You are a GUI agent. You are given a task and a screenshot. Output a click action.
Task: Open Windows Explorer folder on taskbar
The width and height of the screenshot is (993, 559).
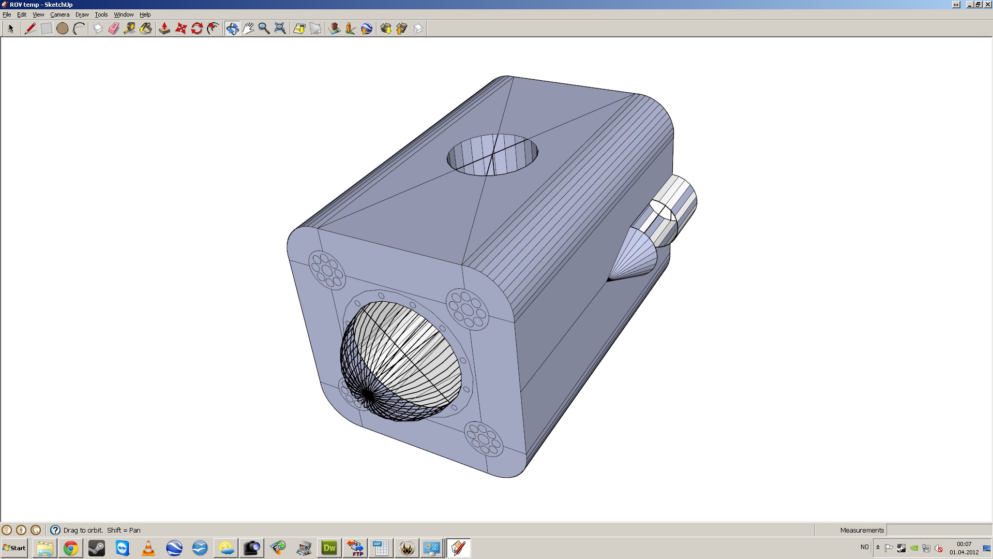(x=45, y=548)
